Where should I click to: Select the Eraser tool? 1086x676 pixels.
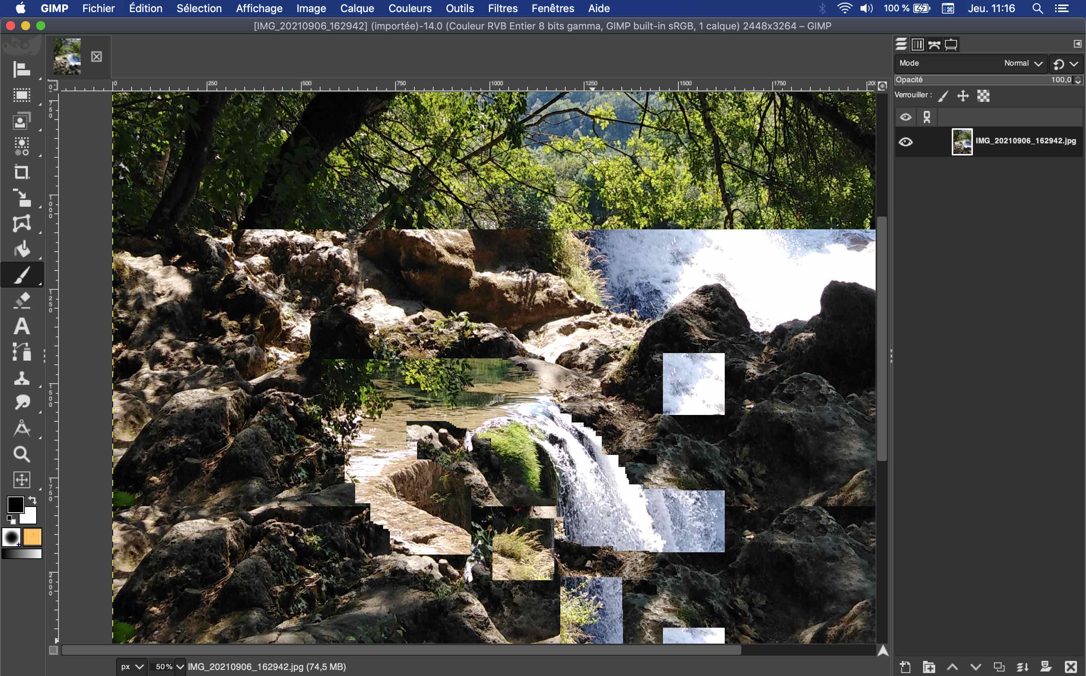pos(21,300)
